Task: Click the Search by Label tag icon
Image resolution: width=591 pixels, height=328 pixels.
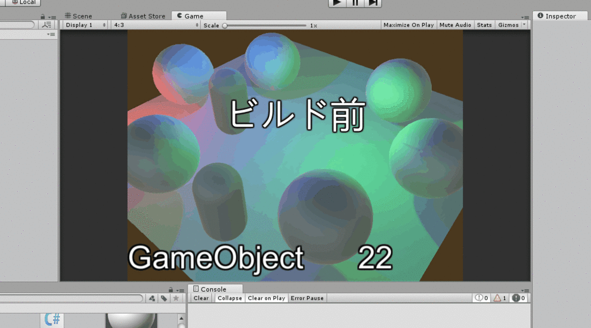Action: pyautogui.click(x=164, y=298)
